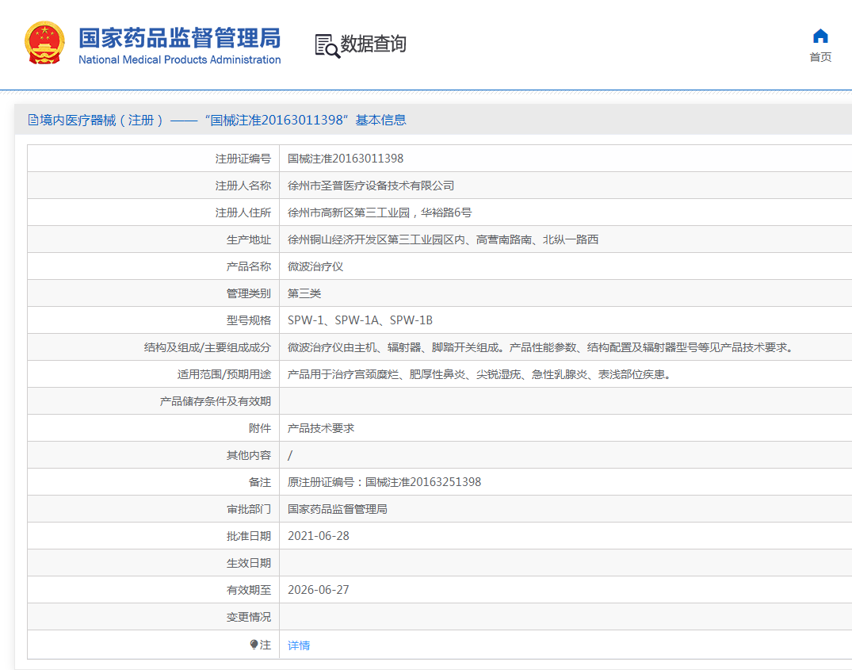Click the 变更情况 label cell

coord(153,617)
